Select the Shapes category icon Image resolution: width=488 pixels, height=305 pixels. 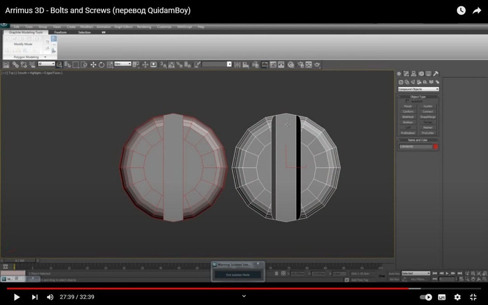407,82
